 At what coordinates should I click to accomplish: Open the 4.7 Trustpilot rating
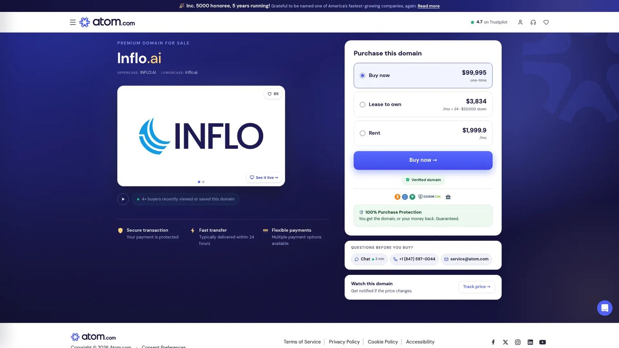pos(489,22)
